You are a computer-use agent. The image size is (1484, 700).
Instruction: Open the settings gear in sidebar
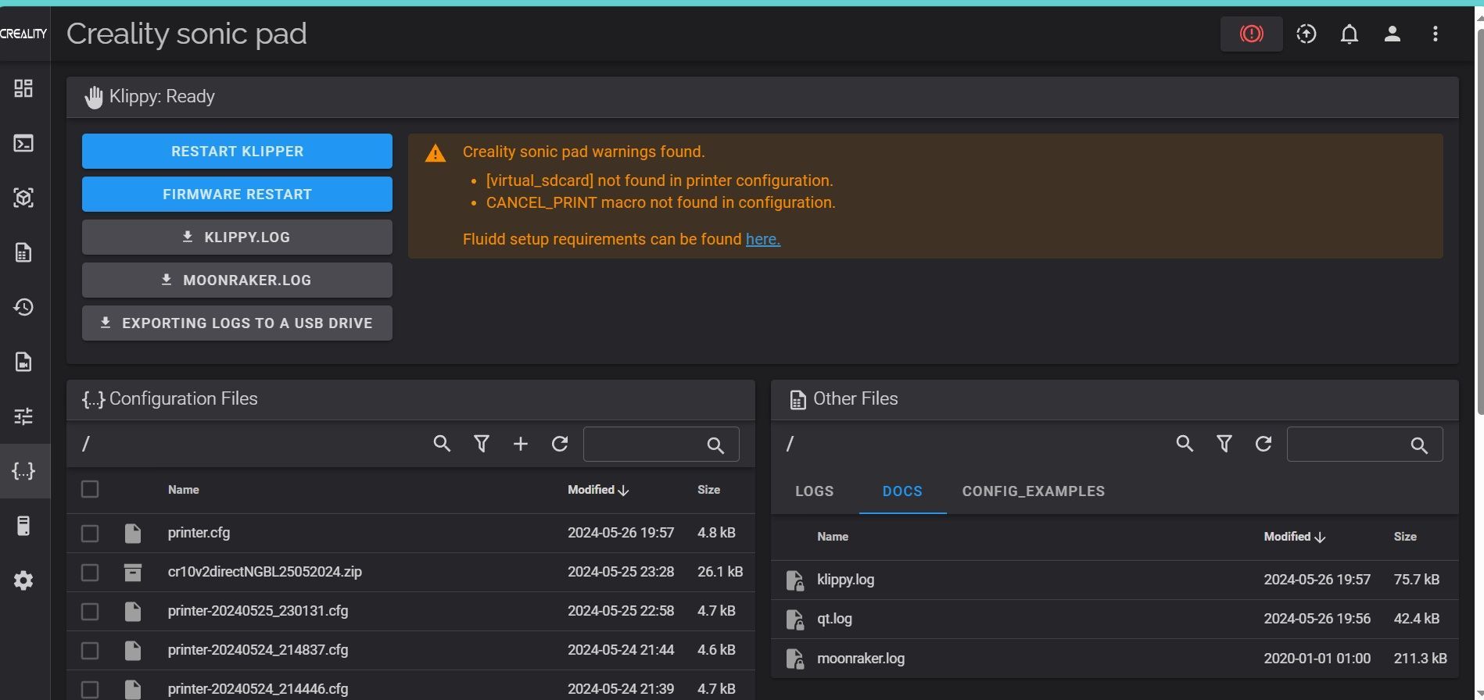(x=23, y=580)
